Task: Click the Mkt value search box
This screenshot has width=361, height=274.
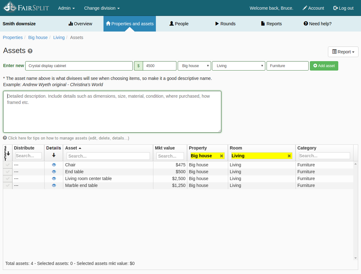Action: tap(170, 156)
